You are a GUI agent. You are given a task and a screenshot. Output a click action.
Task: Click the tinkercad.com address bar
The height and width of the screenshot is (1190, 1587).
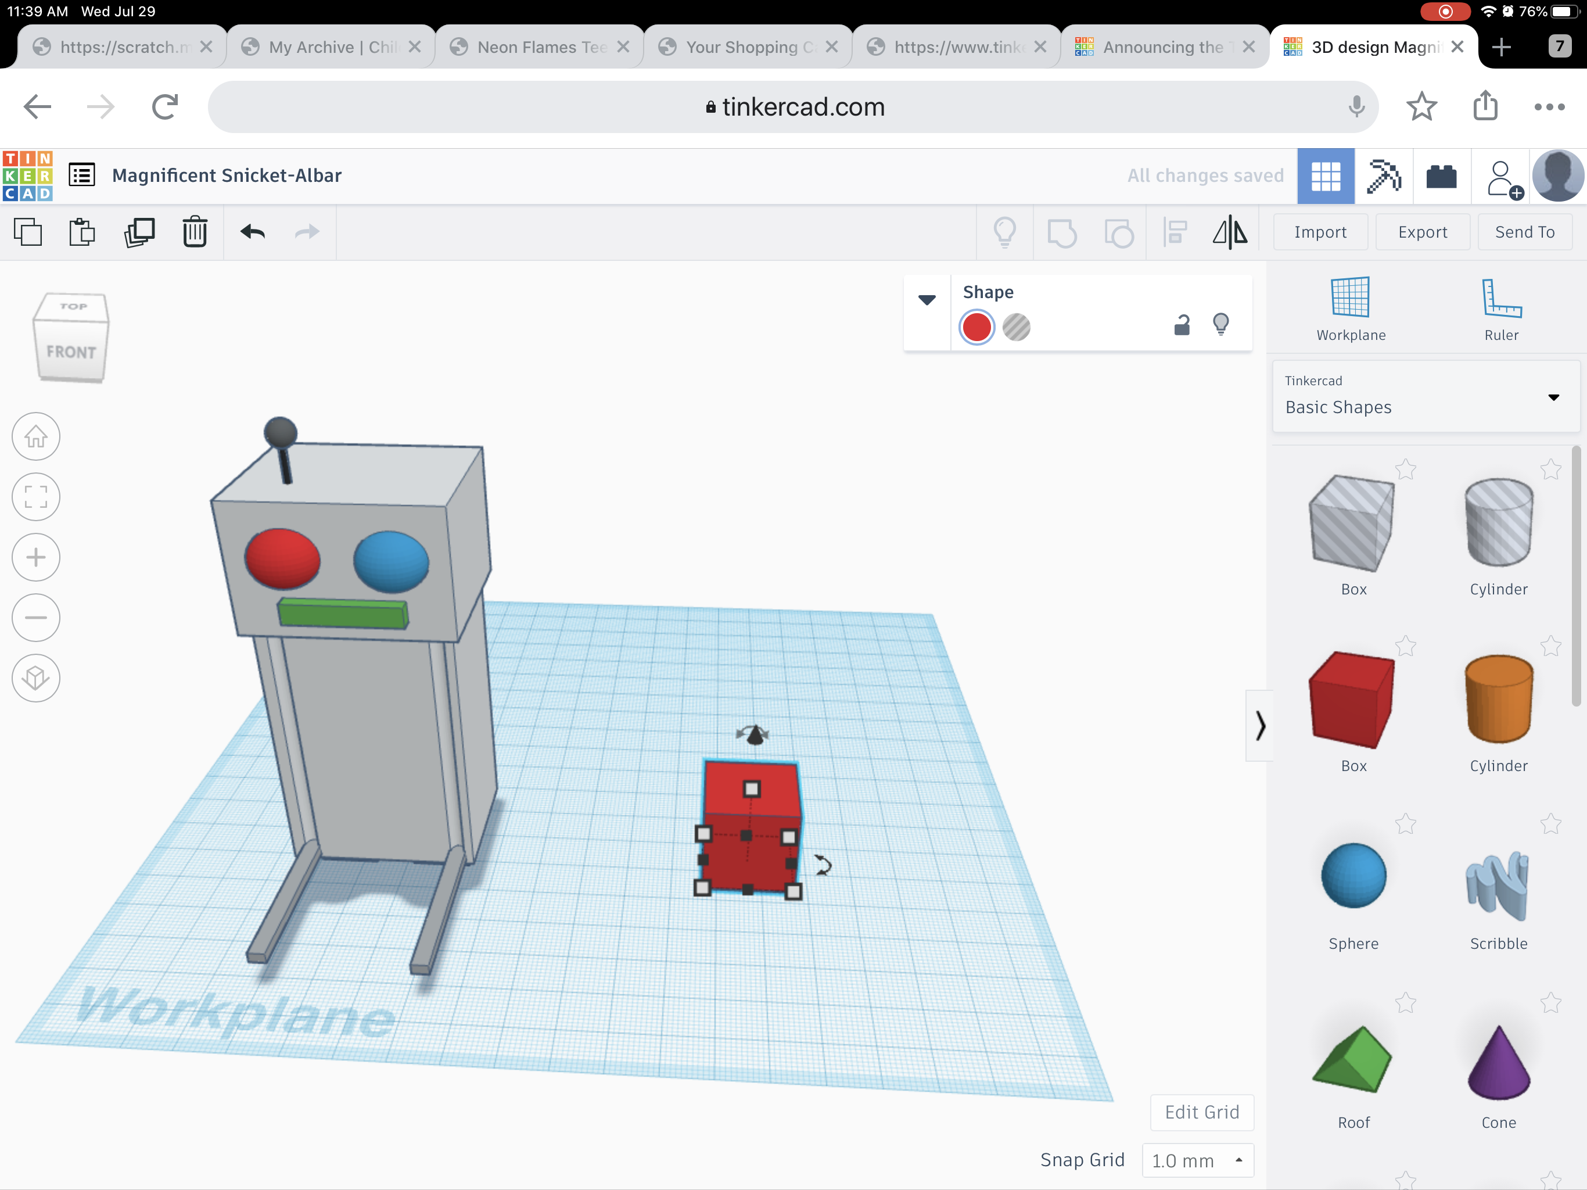(793, 107)
